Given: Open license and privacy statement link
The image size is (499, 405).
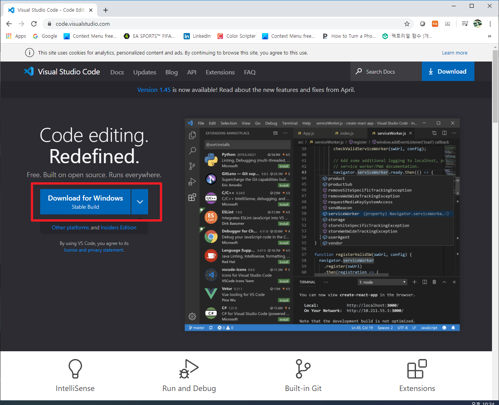Looking at the screenshot, I should 94,250.
